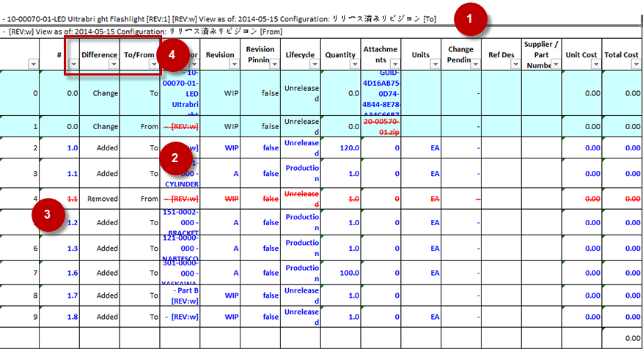Open the Supplier / Part Number filter dropdown

point(556,64)
